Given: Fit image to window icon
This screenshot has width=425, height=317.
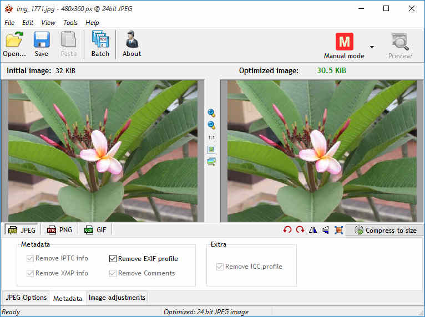Looking at the screenshot, I should click(211, 150).
